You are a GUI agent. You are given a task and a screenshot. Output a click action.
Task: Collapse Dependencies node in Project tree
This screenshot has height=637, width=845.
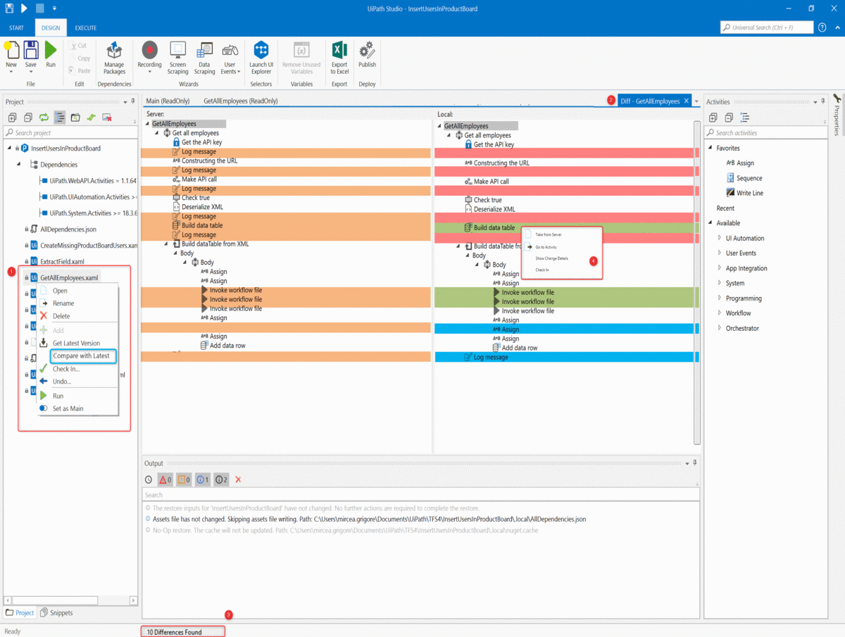point(19,164)
